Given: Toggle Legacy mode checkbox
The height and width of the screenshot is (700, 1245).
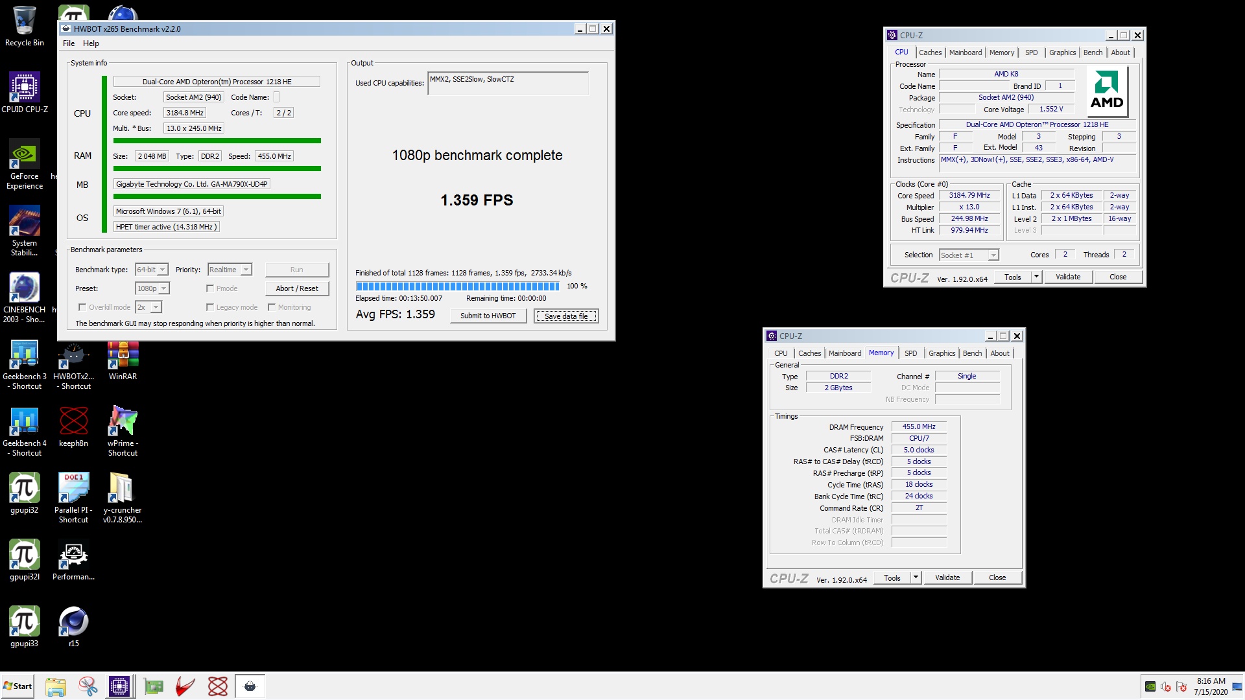Looking at the screenshot, I should pos(210,307).
